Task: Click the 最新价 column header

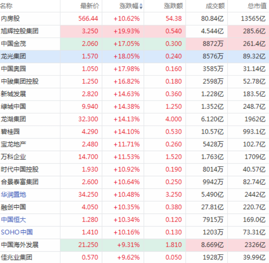Action: tap(90, 6)
